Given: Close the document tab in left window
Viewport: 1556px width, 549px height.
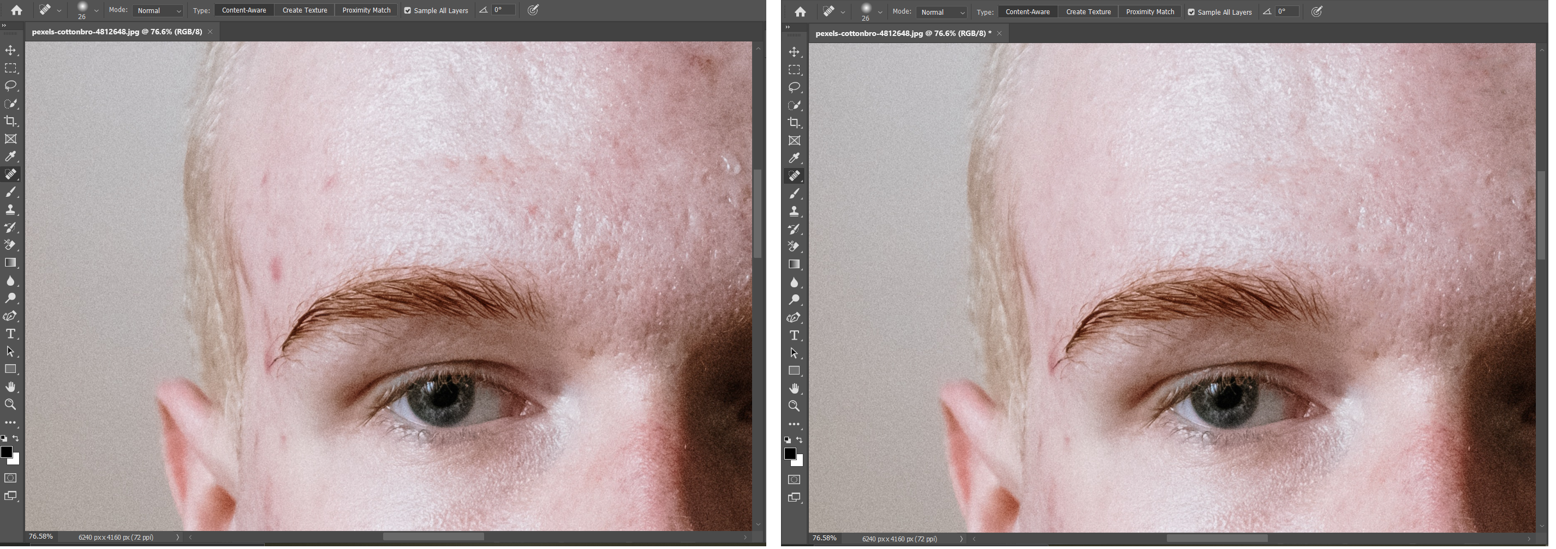Looking at the screenshot, I should click(210, 32).
